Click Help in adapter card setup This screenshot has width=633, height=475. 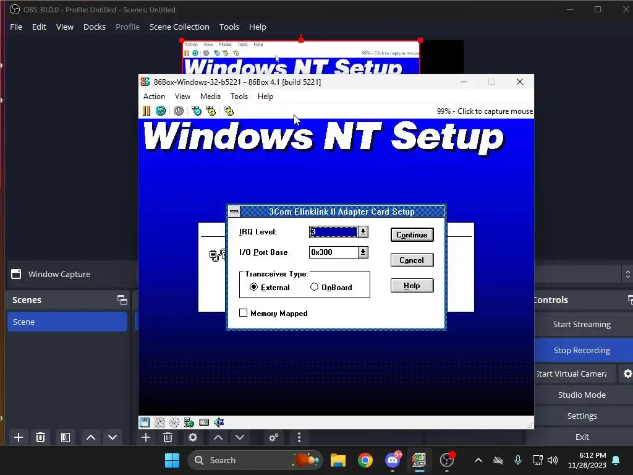coord(412,286)
